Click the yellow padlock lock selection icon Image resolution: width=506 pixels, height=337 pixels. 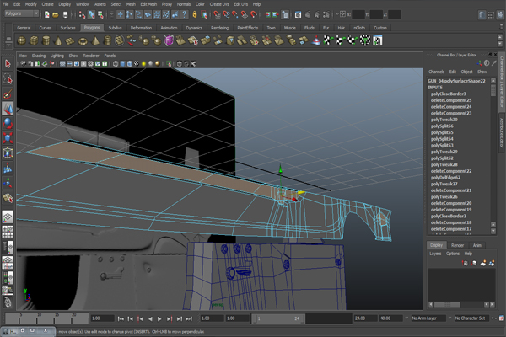tap(195, 14)
